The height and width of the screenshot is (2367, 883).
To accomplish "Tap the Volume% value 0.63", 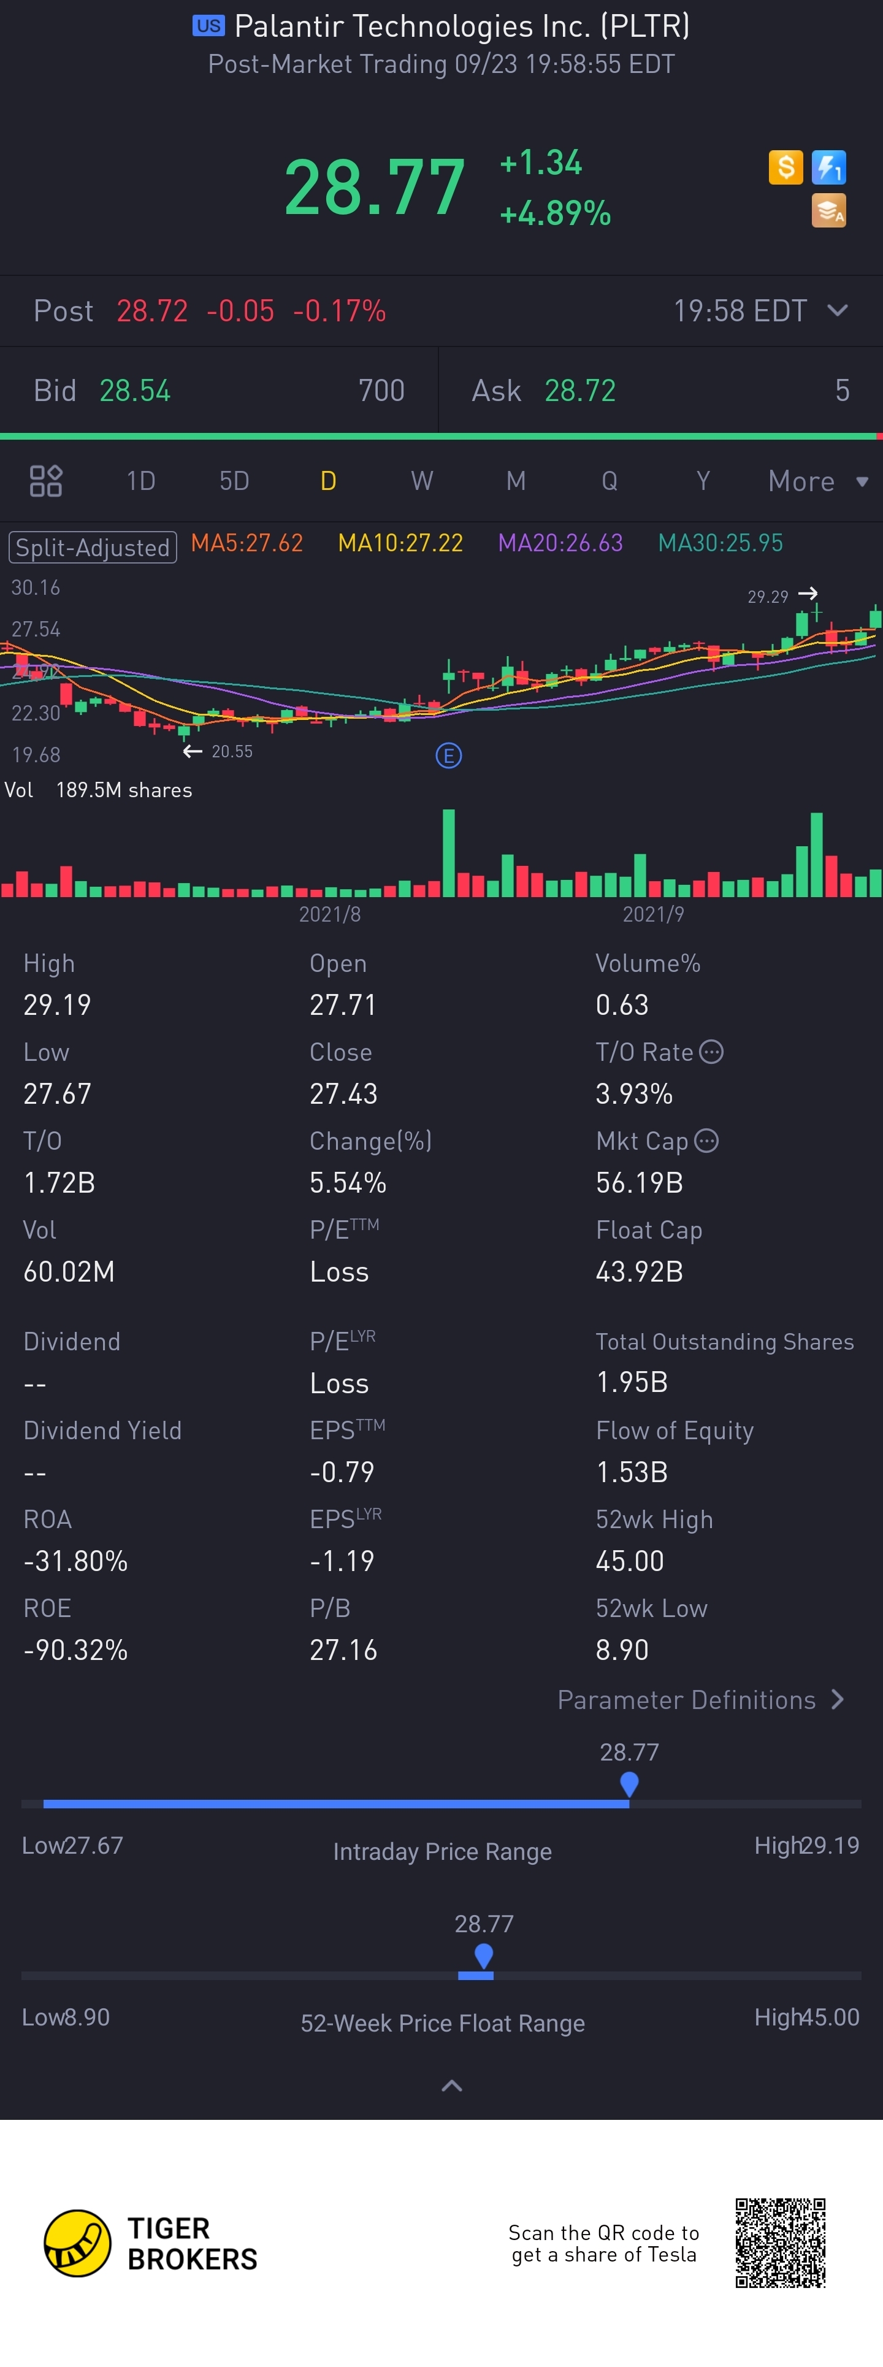I will pos(622,1004).
